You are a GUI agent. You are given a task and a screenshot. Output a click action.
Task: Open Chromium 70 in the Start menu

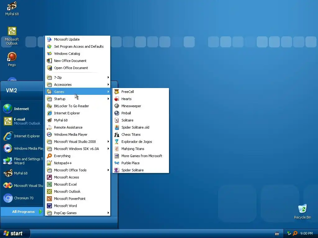[x=22, y=198]
